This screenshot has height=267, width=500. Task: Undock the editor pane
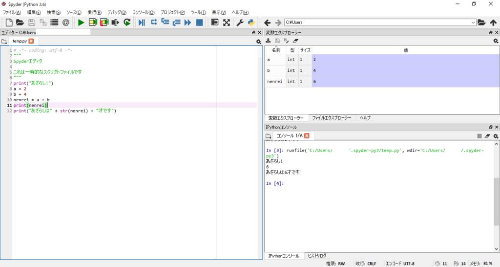click(x=253, y=33)
